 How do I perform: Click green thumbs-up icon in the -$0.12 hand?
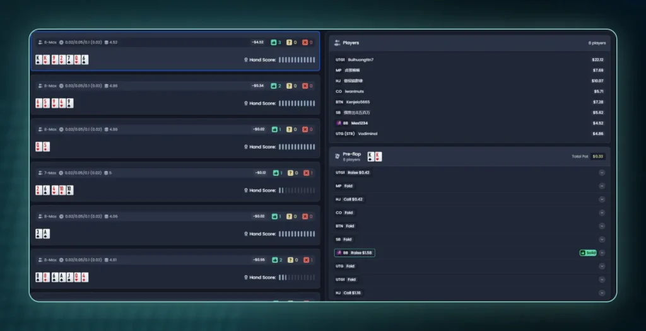pyautogui.click(x=275, y=173)
